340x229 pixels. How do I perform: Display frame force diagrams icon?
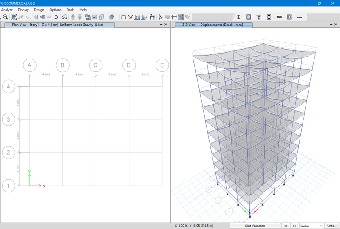pos(137,17)
